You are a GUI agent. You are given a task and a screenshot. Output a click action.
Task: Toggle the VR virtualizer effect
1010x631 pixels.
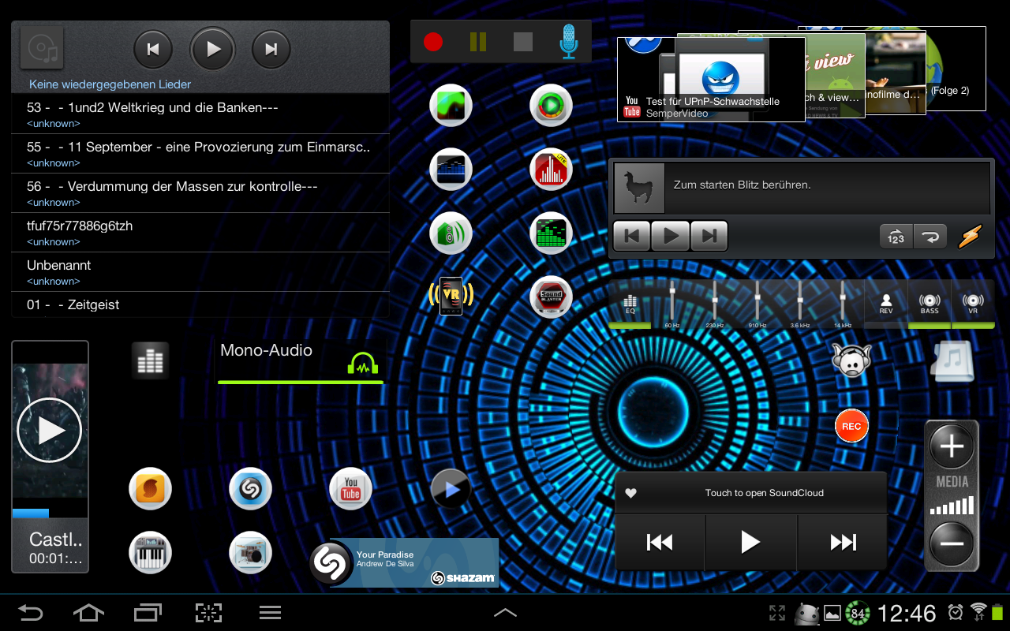[973, 304]
